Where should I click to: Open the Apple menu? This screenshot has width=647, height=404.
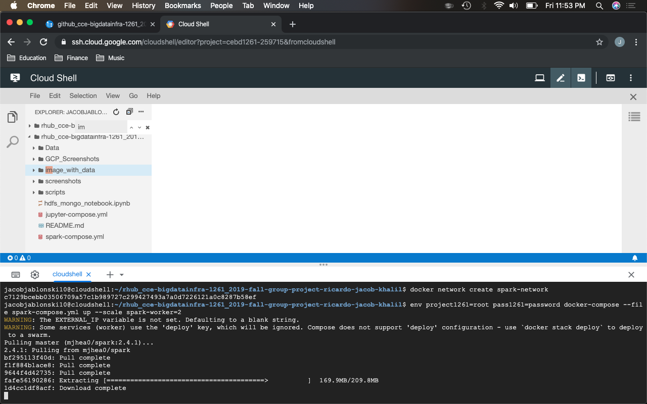[x=14, y=6]
